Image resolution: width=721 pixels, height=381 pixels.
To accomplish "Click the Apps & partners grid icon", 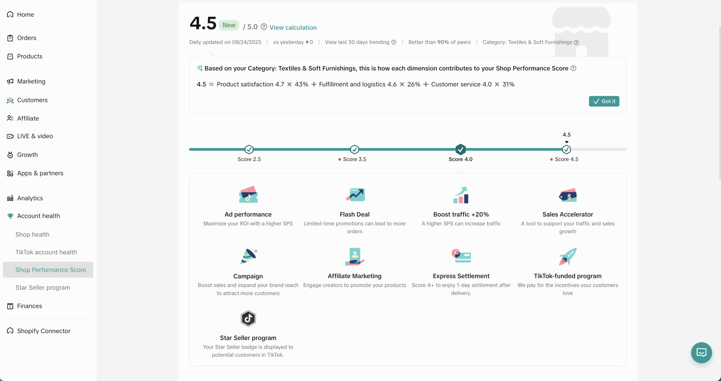I will point(10,173).
